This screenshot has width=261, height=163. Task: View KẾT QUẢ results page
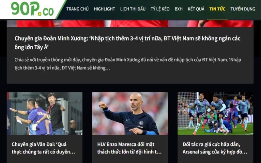196,9
